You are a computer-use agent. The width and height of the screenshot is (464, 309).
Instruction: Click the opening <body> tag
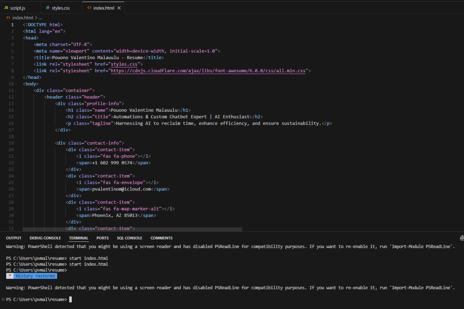point(31,84)
